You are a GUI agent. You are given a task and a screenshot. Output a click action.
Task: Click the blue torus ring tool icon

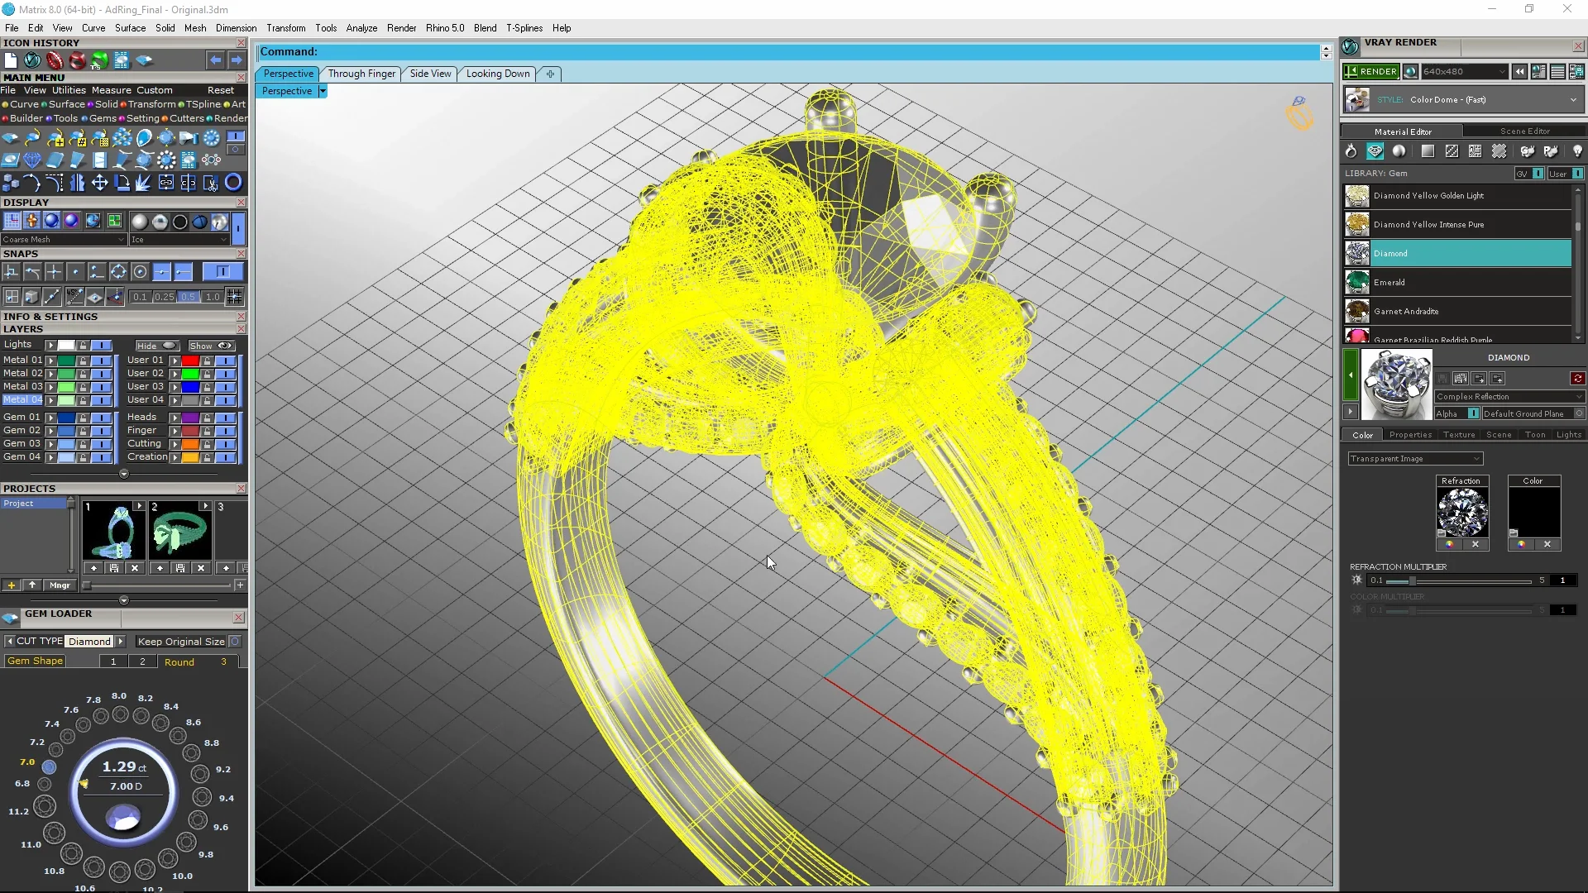(233, 183)
